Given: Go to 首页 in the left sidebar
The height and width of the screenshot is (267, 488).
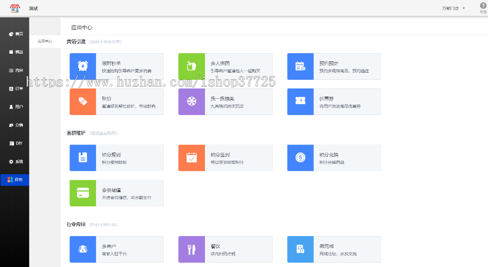Looking at the screenshot, I should 16,34.
